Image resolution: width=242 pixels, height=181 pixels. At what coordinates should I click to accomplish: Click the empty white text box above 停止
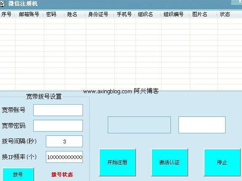coord(202,125)
